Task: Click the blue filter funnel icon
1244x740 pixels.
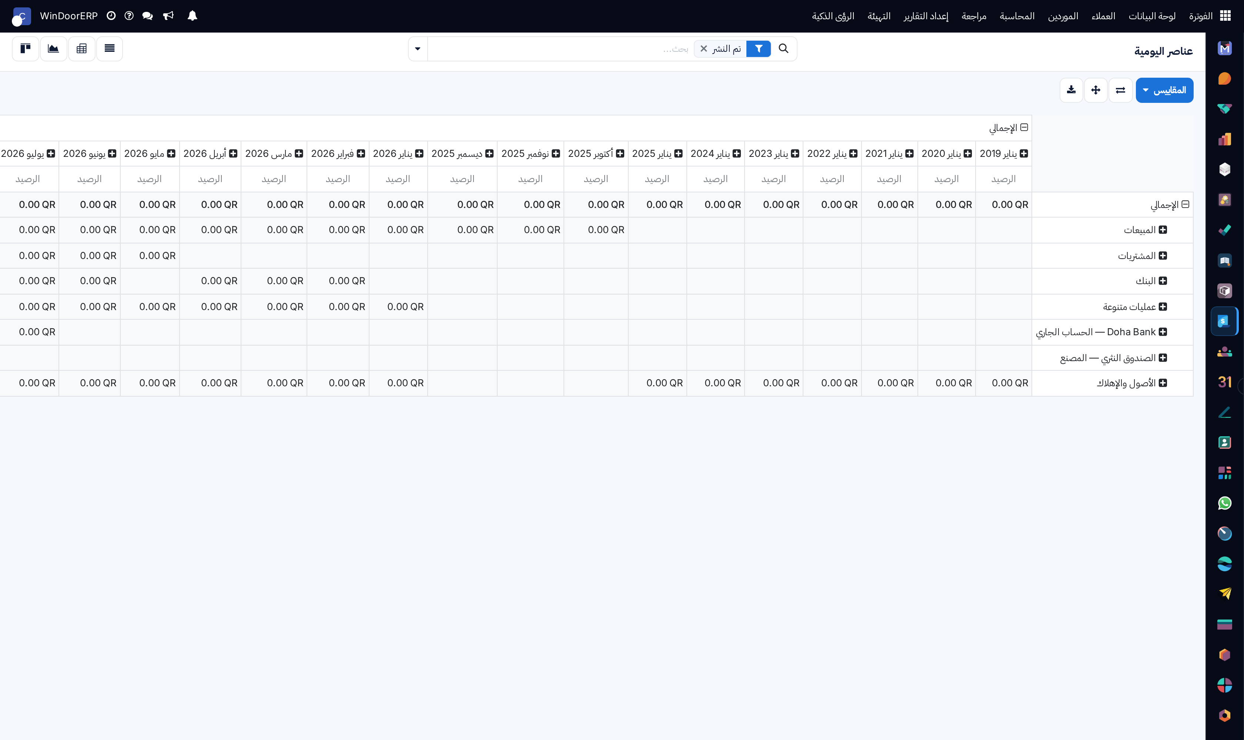Action: click(x=759, y=49)
